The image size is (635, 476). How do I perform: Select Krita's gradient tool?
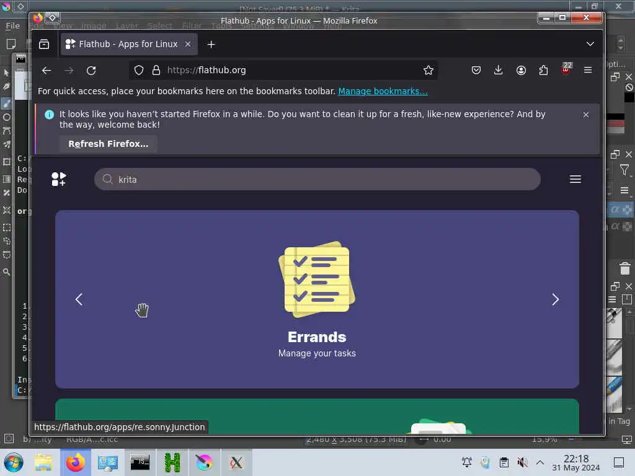coord(6,179)
